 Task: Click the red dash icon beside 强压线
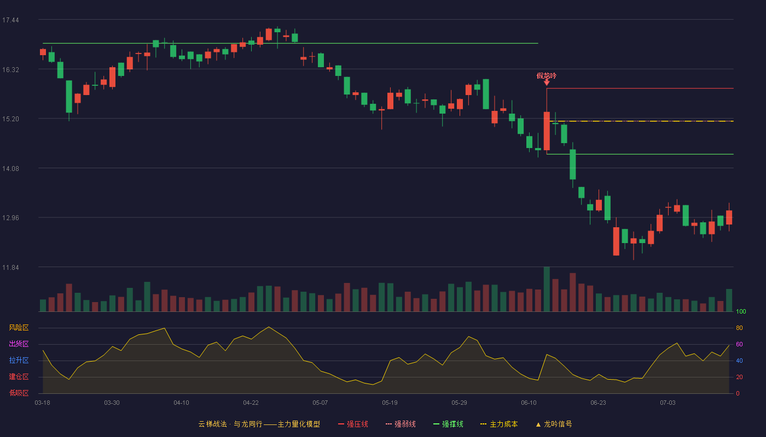341,424
